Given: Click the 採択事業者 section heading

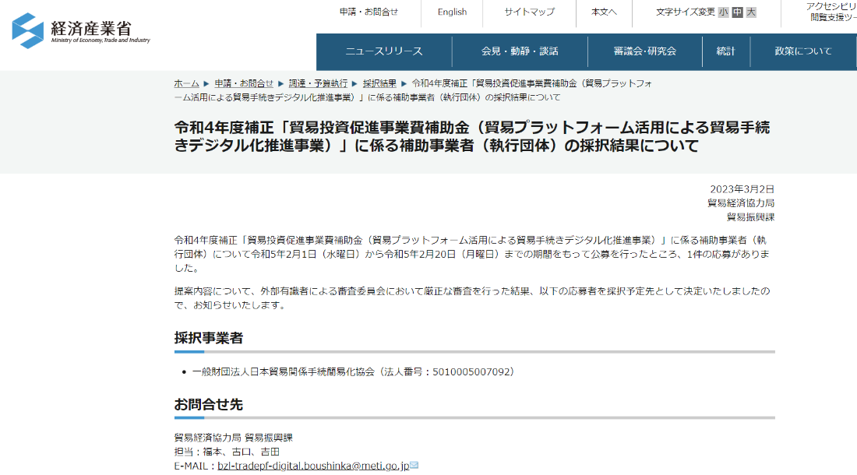Looking at the screenshot, I should pos(208,338).
